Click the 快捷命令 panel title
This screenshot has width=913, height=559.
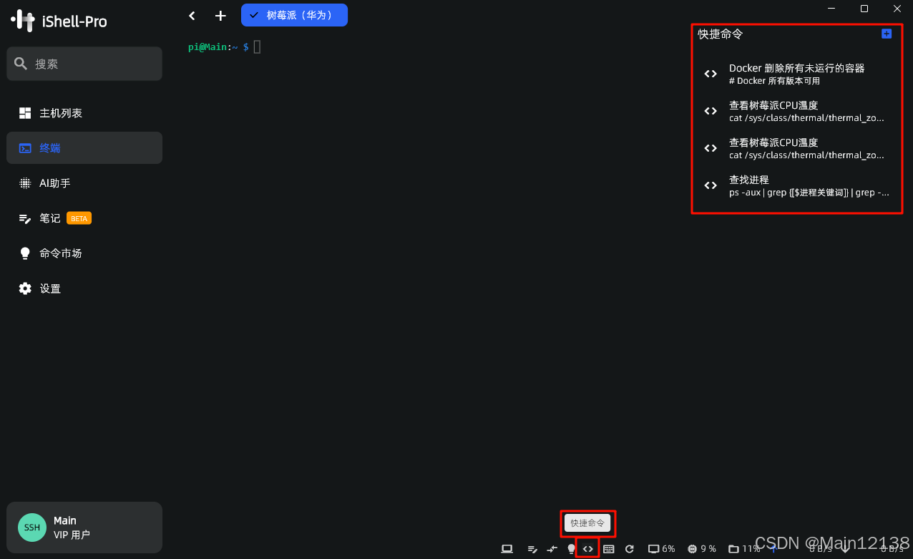coord(721,34)
